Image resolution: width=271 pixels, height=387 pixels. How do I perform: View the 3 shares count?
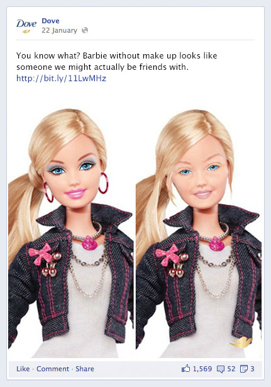tap(252, 369)
